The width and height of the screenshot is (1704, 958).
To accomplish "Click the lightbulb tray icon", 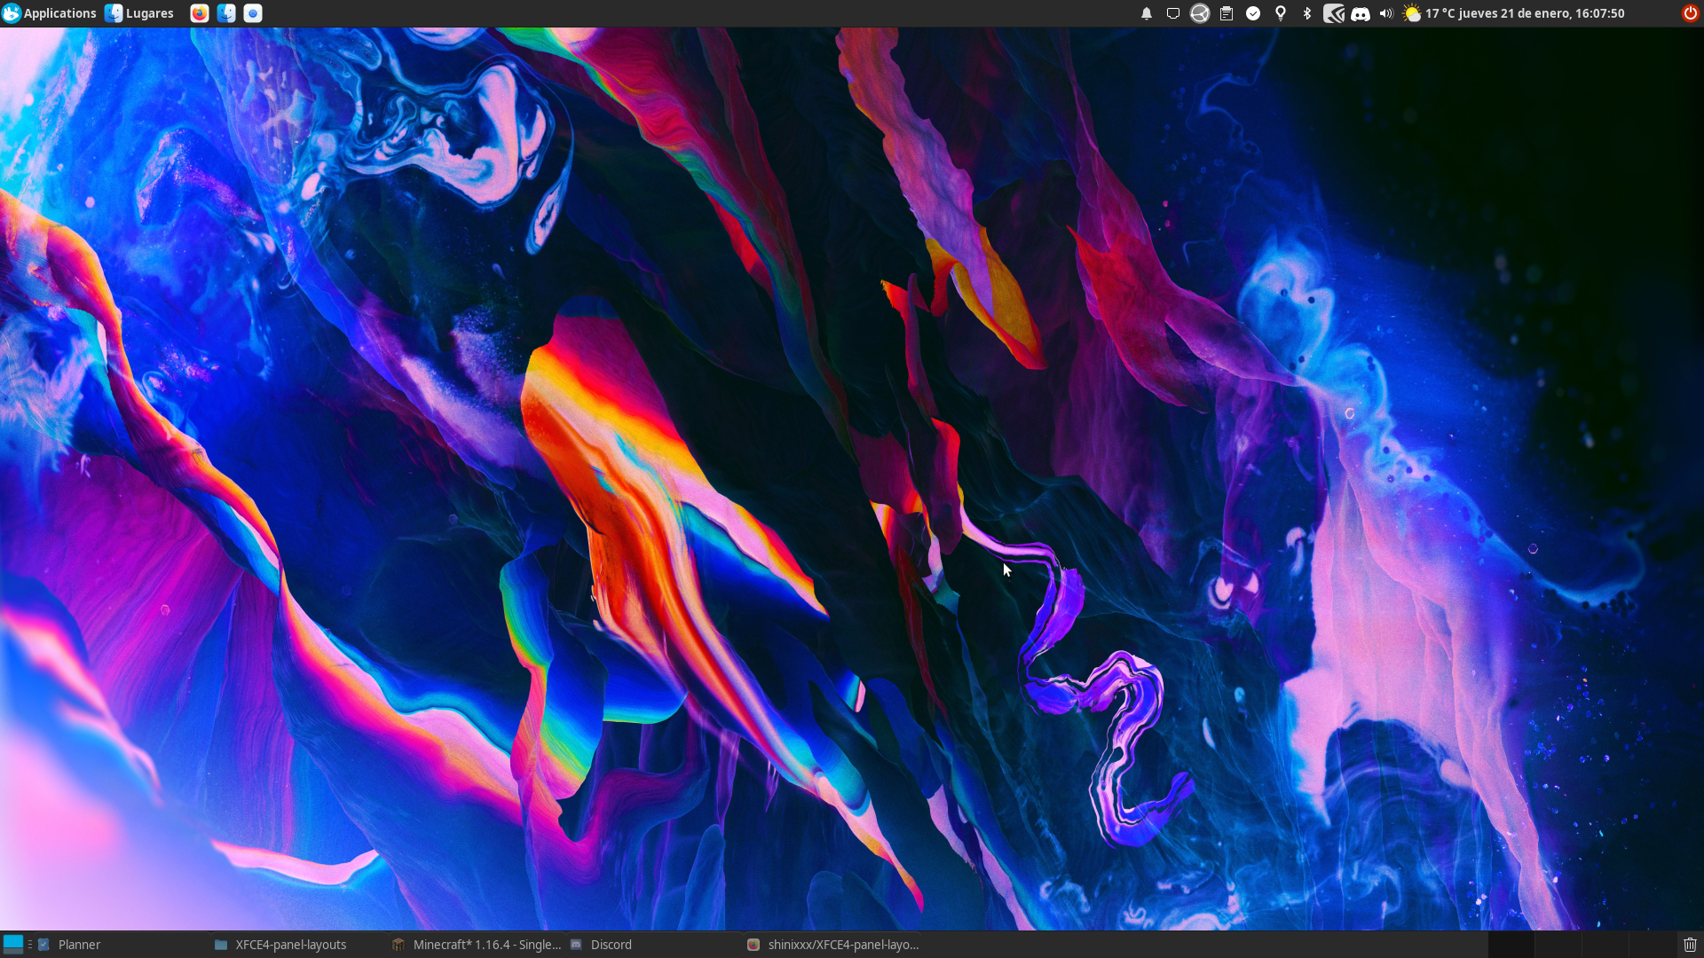I will [1281, 13].
